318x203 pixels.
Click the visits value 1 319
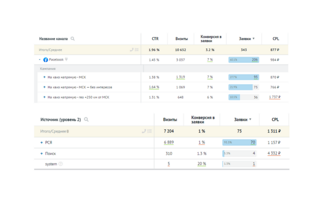[x=181, y=77]
